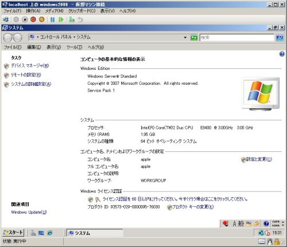Turn off the virtual machine
This screenshot has width=287, height=247.
[x=25, y=19]
